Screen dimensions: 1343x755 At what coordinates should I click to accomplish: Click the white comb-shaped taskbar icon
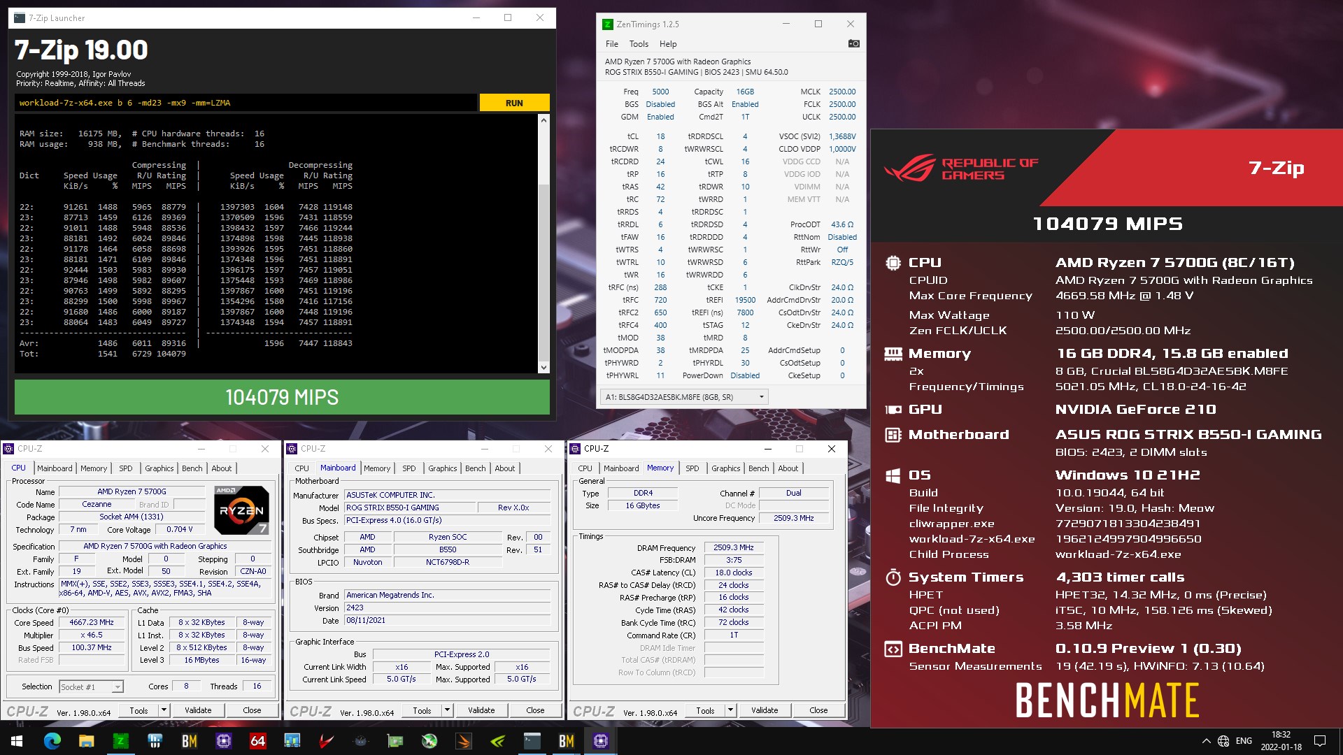(155, 741)
